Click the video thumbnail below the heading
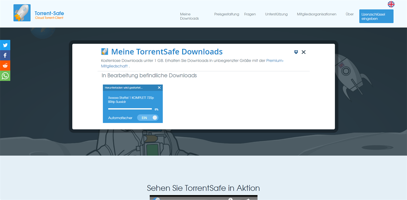Screen dimensions: 407x200 203,197
